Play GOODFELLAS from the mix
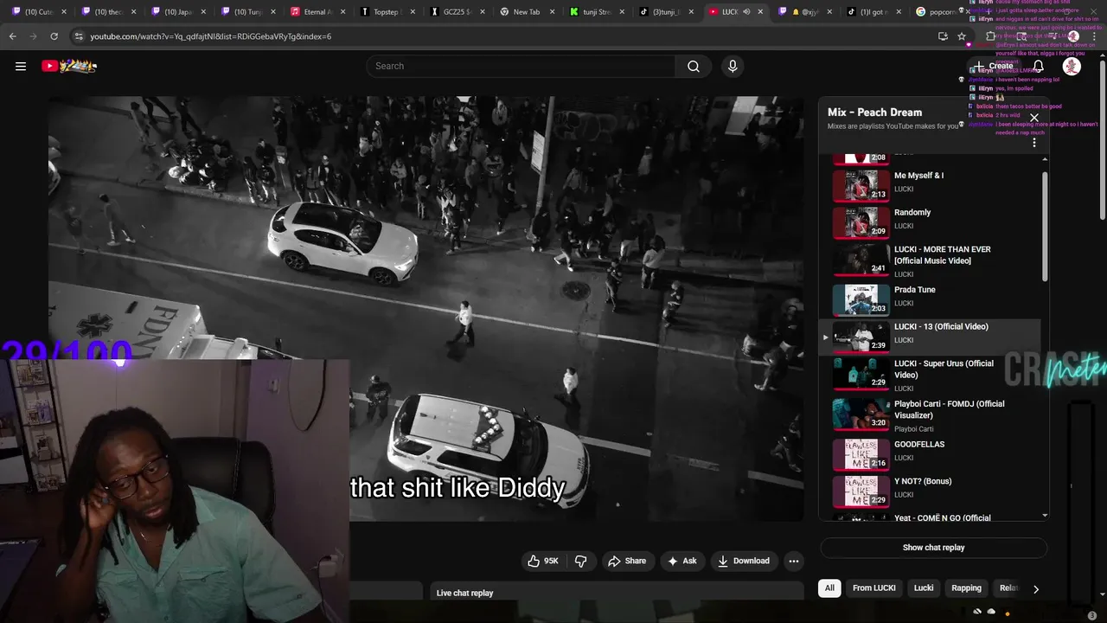 click(x=930, y=454)
